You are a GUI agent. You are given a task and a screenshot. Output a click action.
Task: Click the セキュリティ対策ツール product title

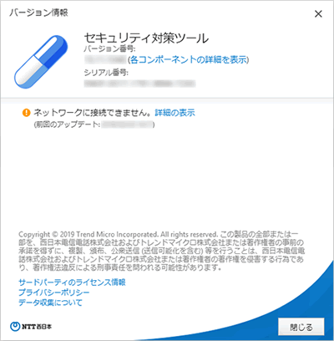coord(146,38)
